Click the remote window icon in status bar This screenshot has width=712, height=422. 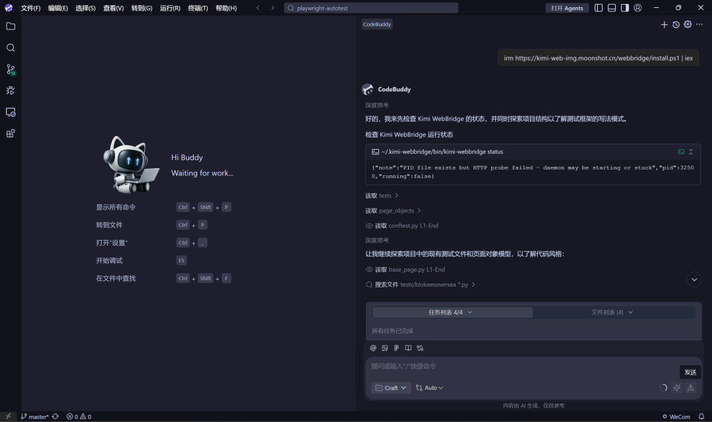click(x=8, y=417)
